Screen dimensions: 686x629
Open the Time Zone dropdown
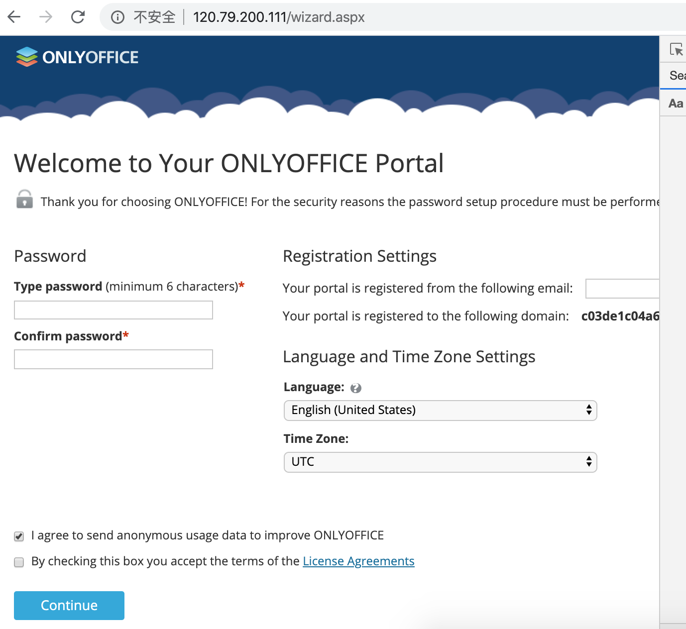[440, 462]
